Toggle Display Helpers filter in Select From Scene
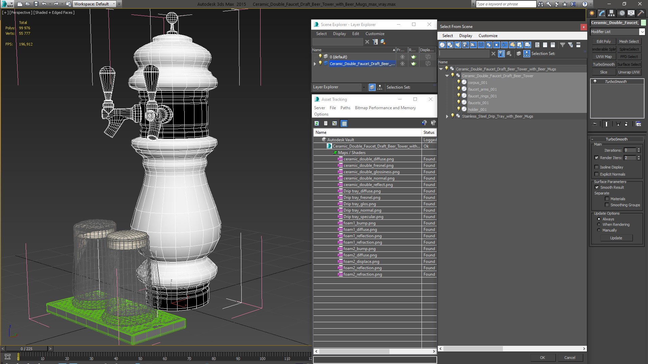This screenshot has height=364, width=648. (x=473, y=45)
